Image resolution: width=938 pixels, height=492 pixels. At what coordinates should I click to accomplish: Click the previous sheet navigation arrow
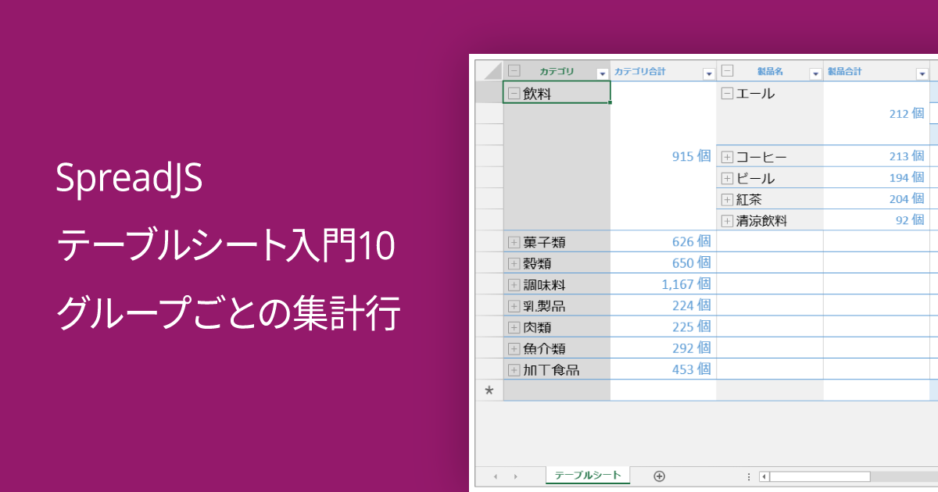coord(496,476)
